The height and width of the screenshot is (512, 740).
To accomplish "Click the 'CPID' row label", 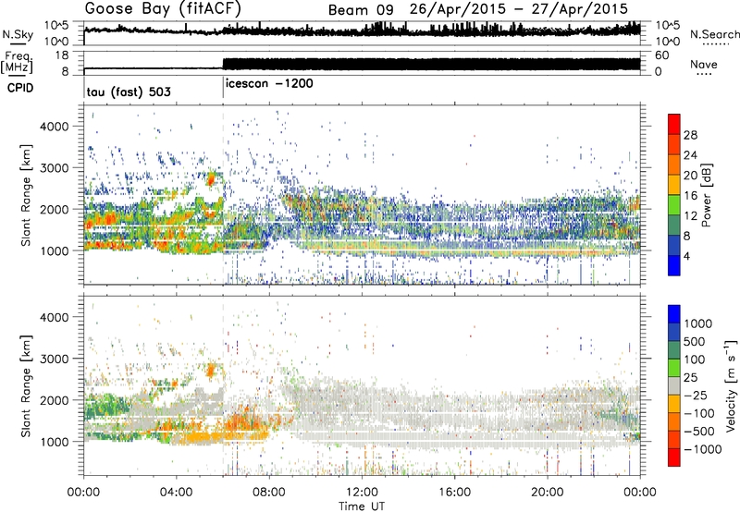I will tap(20, 88).
